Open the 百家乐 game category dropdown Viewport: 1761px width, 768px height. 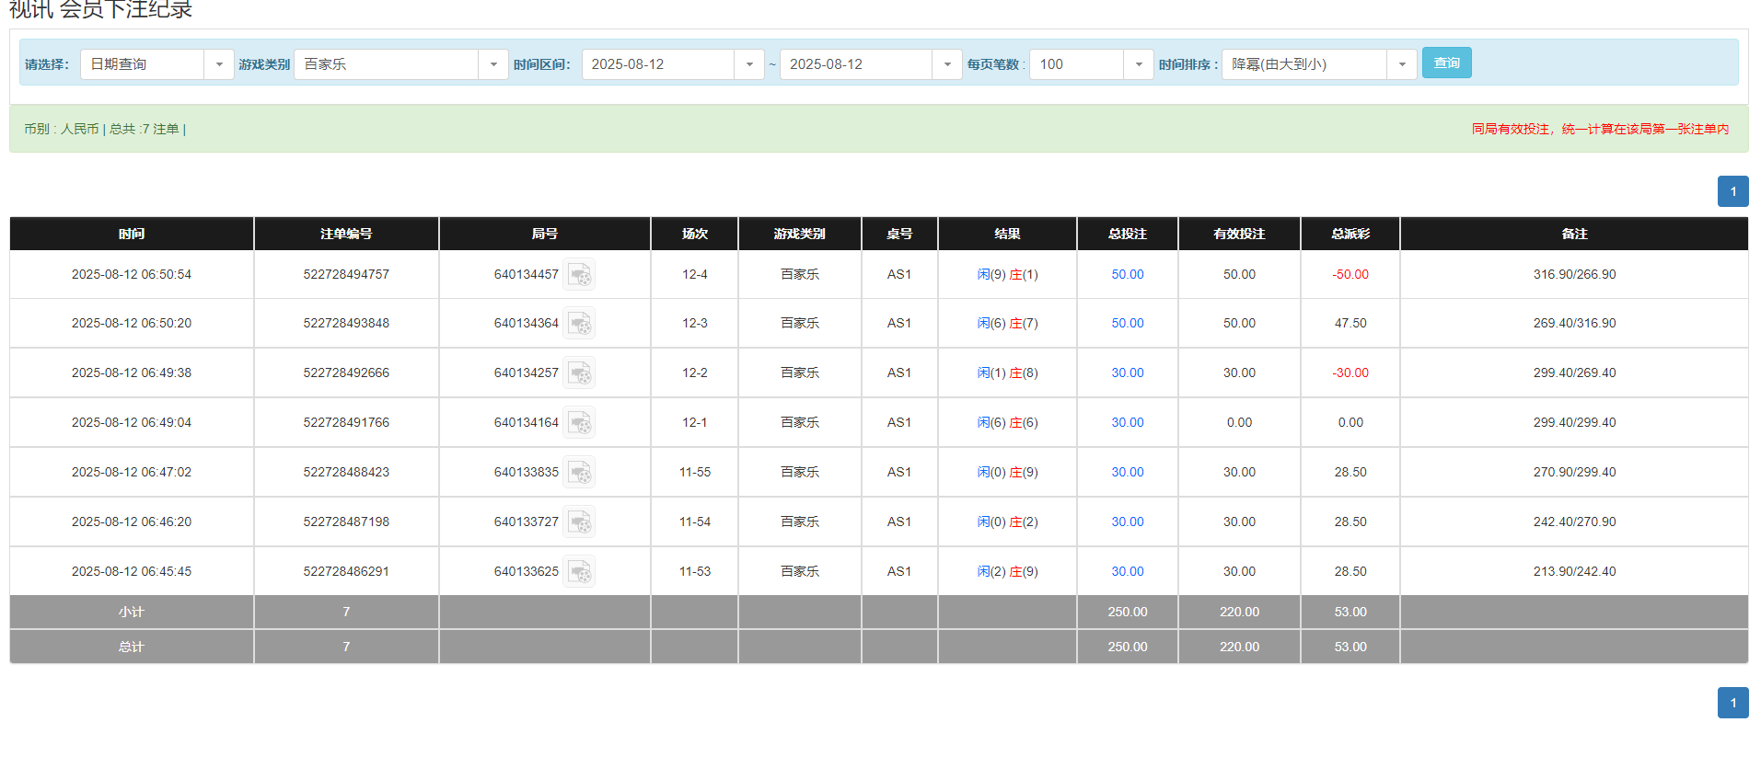pos(492,64)
